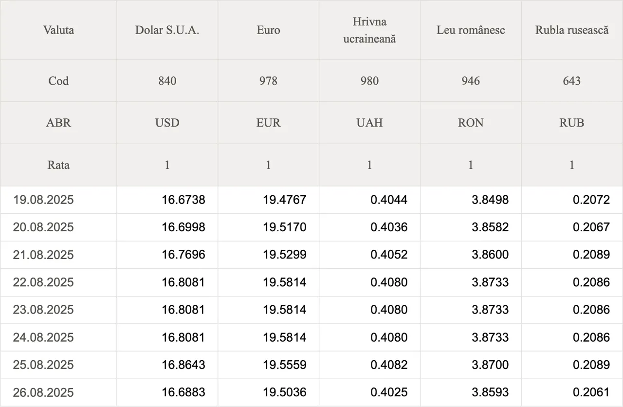623x407 pixels.
Task: Select the Leu românesc header
Action: click(471, 30)
